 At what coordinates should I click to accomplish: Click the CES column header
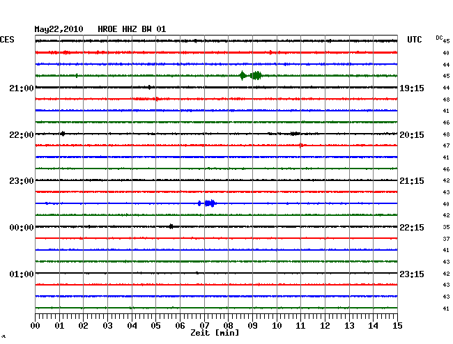pos(7,40)
